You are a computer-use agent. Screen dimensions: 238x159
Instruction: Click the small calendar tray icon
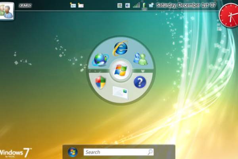click(120, 6)
